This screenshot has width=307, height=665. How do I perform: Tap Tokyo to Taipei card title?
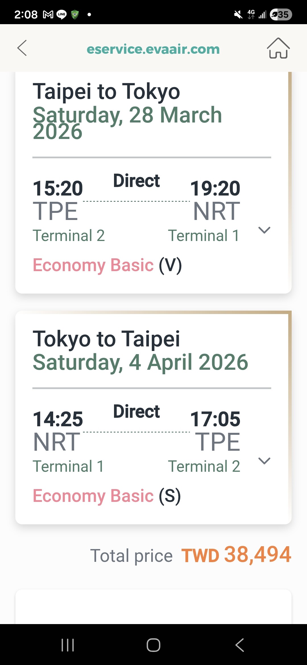tap(106, 339)
